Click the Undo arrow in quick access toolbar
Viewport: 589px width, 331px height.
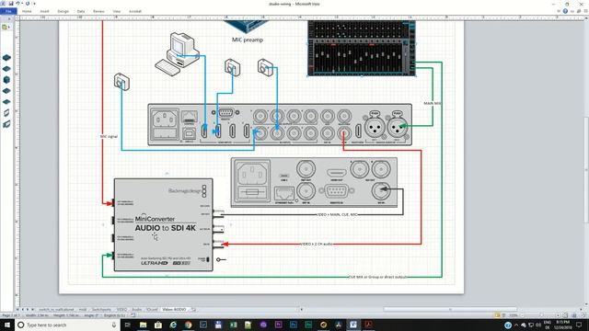pos(17,4)
